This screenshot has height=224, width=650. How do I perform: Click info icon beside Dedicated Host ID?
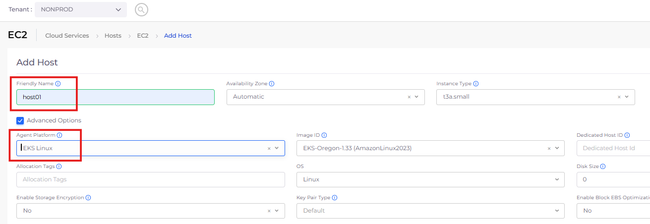(627, 135)
